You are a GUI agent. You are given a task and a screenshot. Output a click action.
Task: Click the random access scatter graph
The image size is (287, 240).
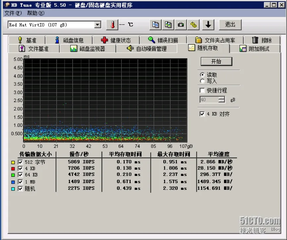[105, 100]
